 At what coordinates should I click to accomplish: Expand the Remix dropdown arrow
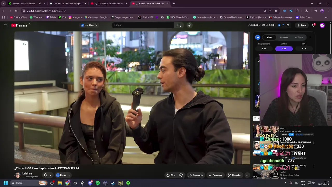69,175
